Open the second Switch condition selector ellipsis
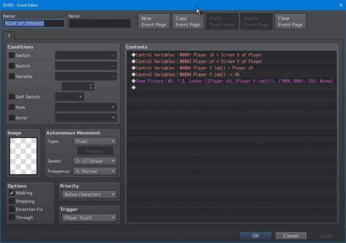This screenshot has width=346, height=243. click(x=113, y=66)
